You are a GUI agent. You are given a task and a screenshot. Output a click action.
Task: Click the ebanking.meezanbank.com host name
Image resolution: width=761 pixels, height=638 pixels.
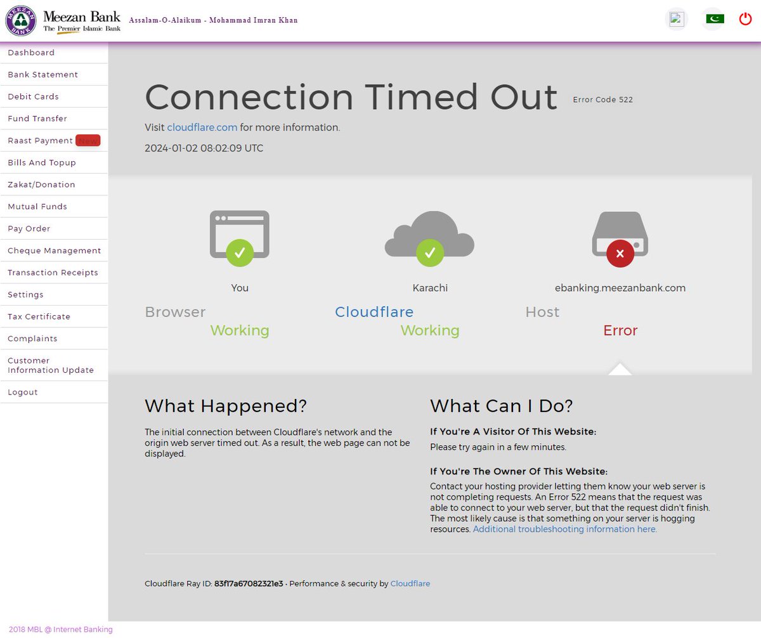click(x=620, y=288)
